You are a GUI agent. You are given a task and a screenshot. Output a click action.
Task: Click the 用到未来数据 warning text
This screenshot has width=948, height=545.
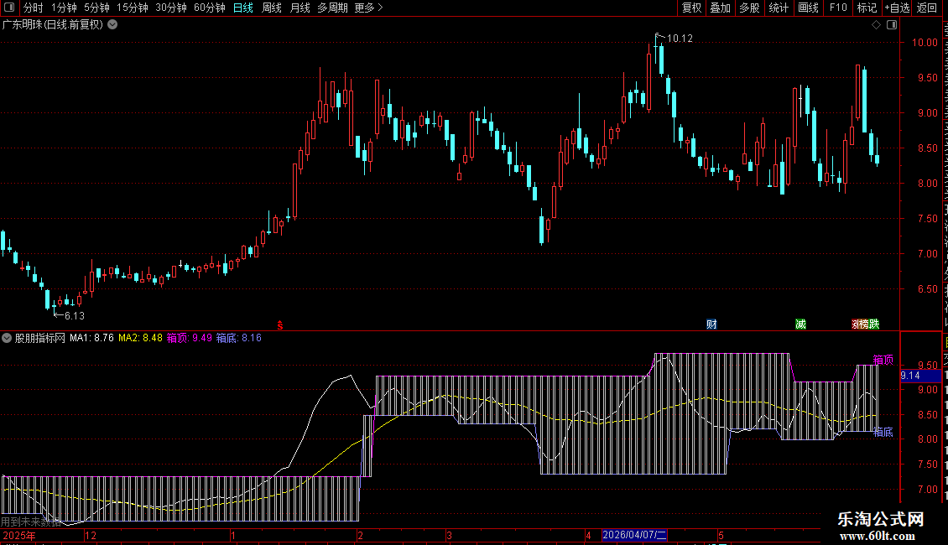pyautogui.click(x=31, y=522)
